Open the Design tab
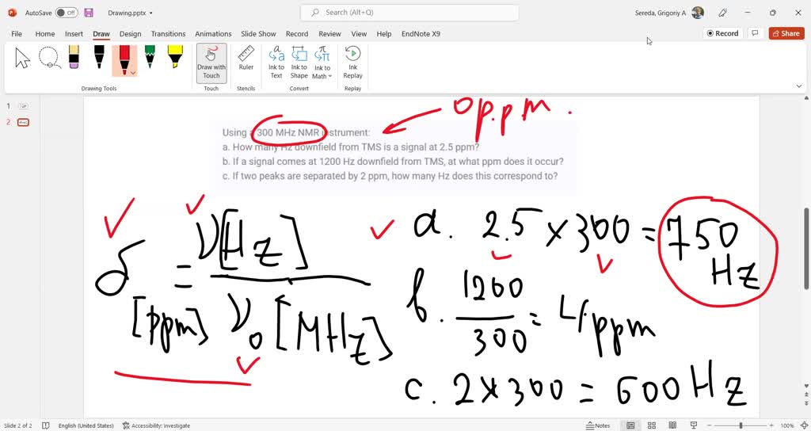Screen dimensions: 811x431 [x=130, y=33]
